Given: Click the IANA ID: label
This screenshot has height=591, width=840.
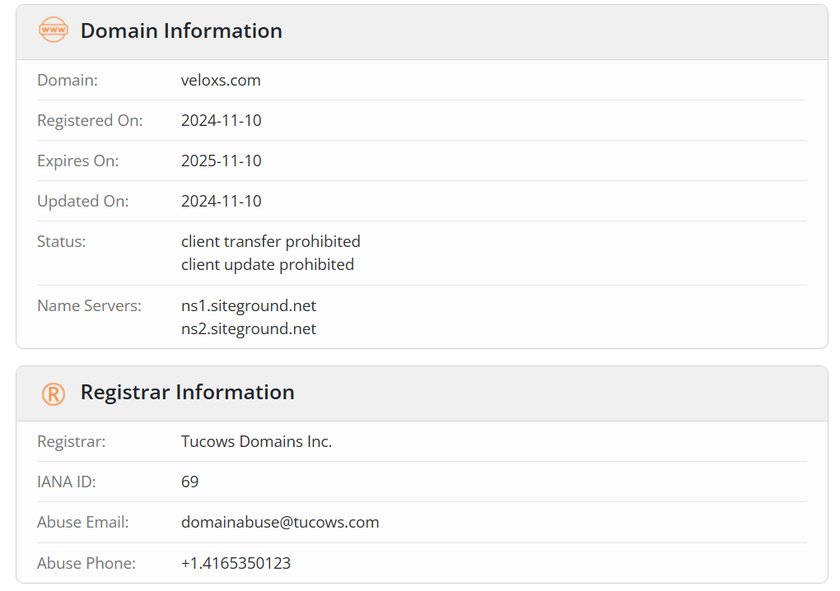Looking at the screenshot, I should tap(67, 482).
